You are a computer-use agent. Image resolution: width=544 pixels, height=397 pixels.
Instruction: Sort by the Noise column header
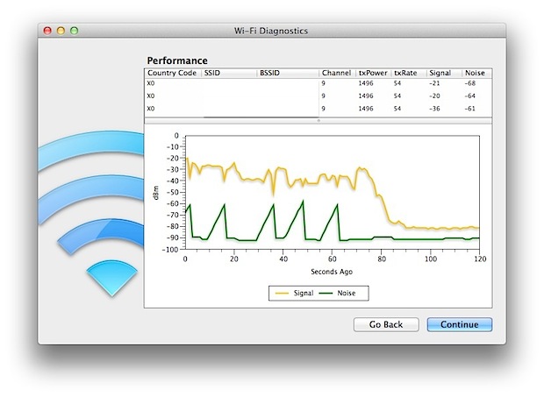(476, 74)
